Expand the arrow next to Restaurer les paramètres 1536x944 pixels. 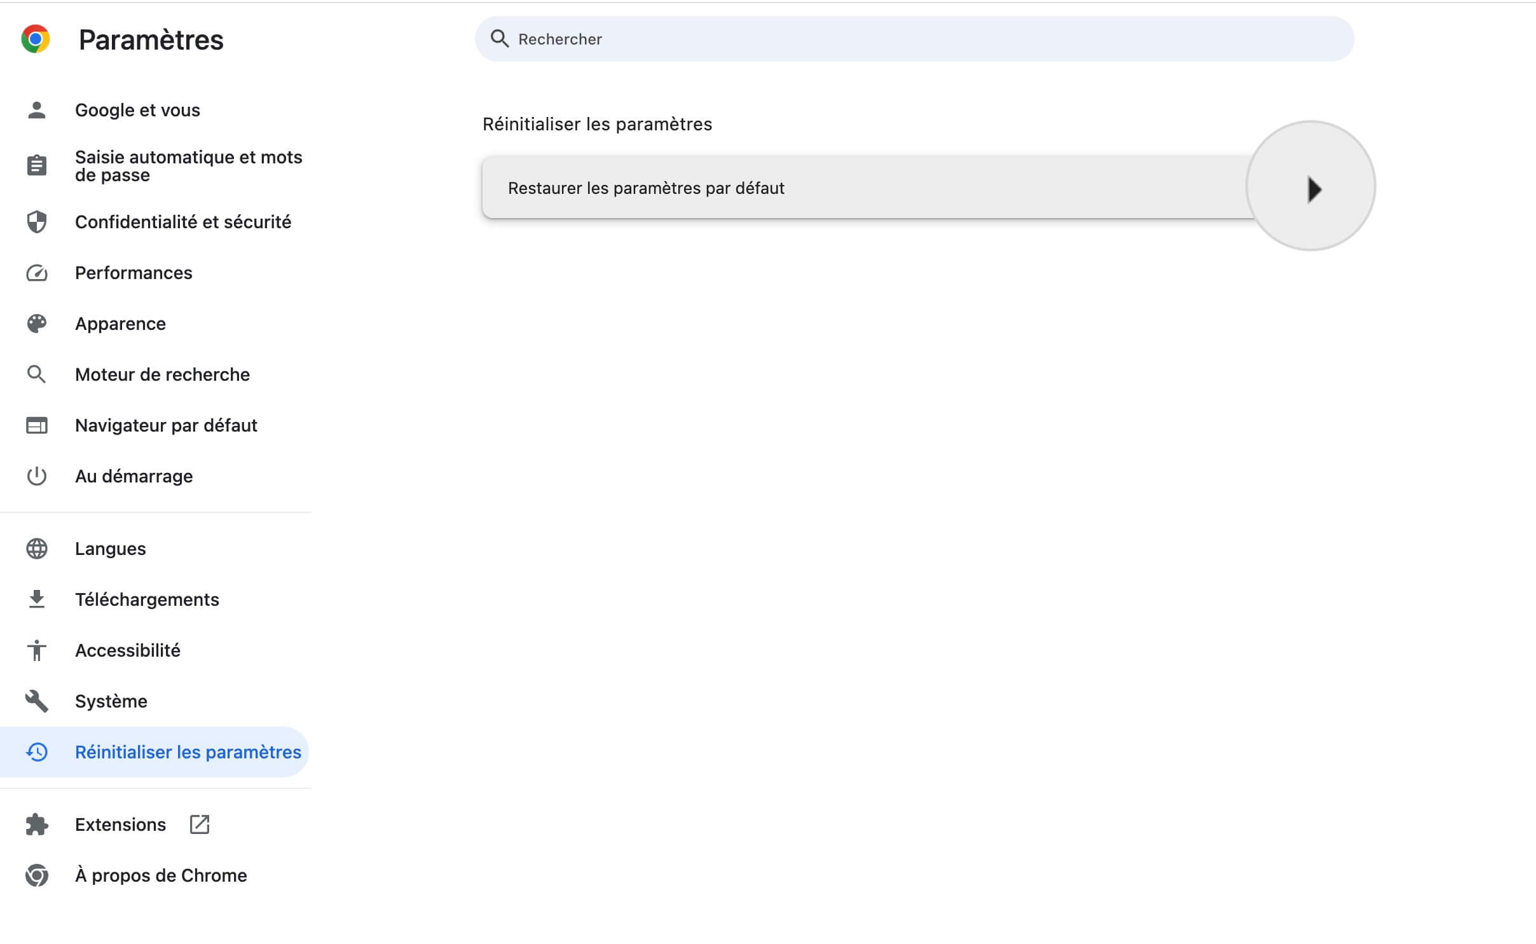(1313, 189)
